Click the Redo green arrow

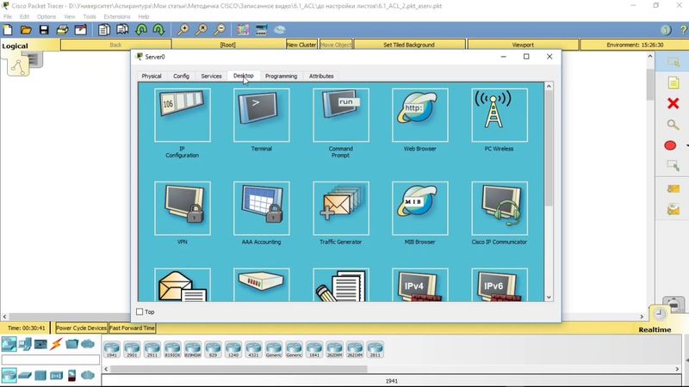[158, 30]
